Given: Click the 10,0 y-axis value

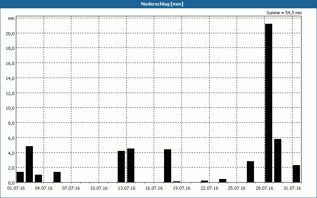Looking at the screenshot, I should [x=10, y=108].
